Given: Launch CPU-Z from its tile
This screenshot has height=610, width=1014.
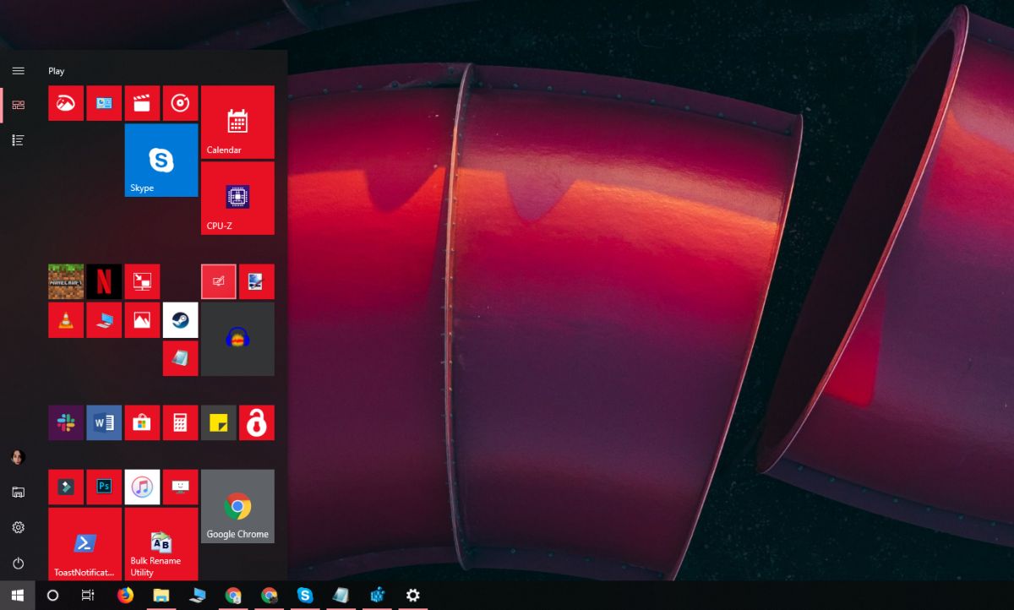Looking at the screenshot, I should click(x=237, y=198).
